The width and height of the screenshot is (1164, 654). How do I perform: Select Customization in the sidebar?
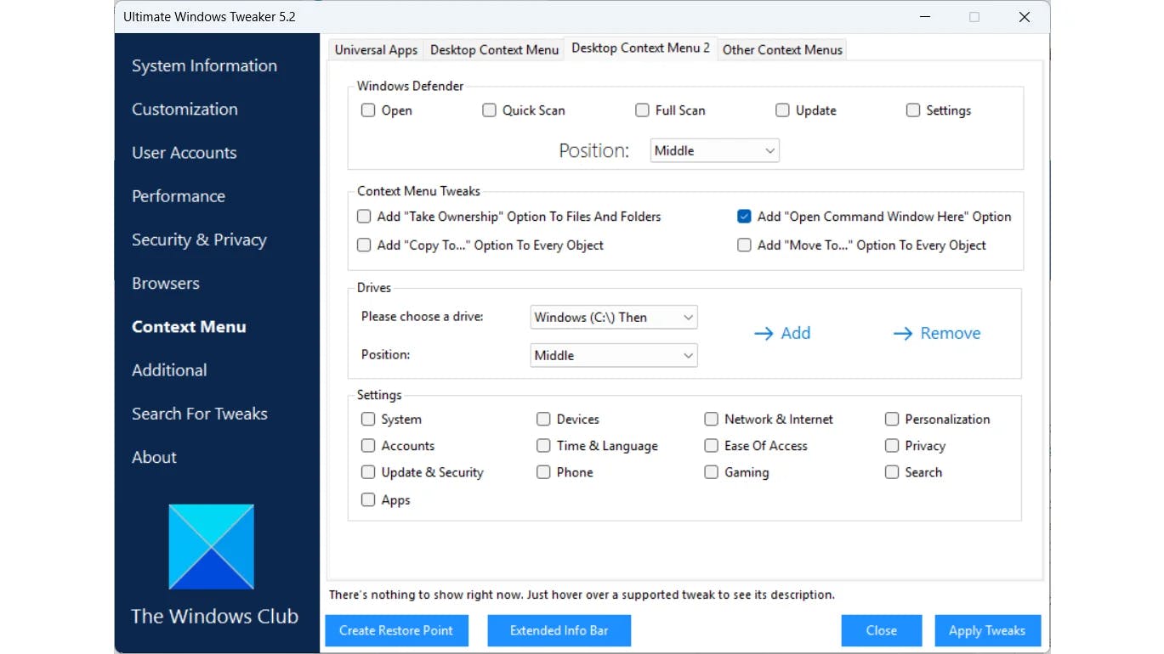coord(185,110)
